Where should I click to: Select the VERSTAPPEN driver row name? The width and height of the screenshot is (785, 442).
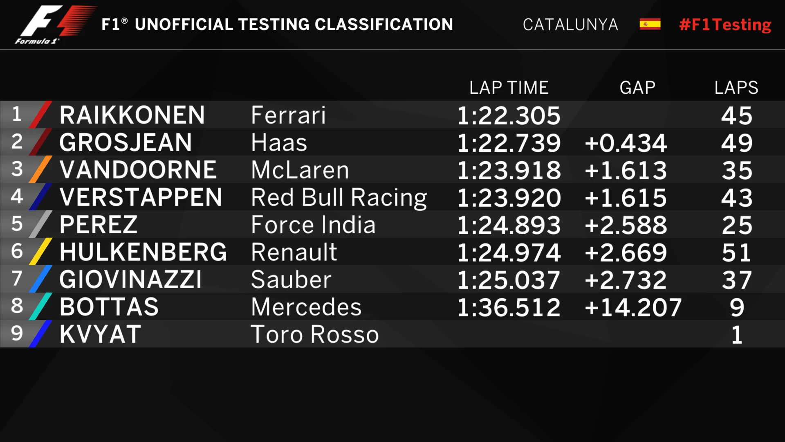click(141, 197)
